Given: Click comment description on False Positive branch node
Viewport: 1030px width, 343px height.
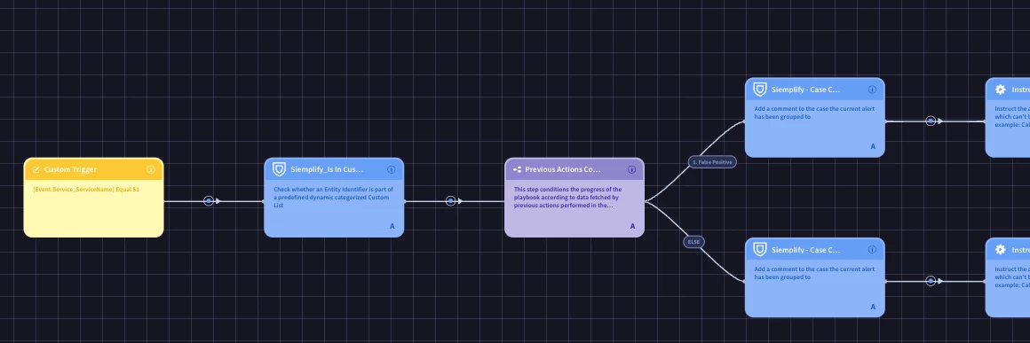Looking at the screenshot, I should pyautogui.click(x=814, y=113).
